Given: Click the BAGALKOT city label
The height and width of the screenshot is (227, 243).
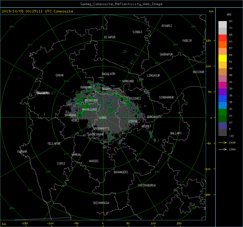Looking at the screenshot, I should tap(108, 74).
